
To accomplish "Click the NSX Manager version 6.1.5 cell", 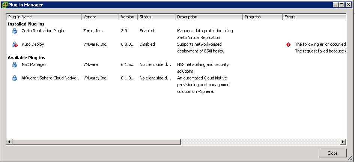I will pos(128,64).
